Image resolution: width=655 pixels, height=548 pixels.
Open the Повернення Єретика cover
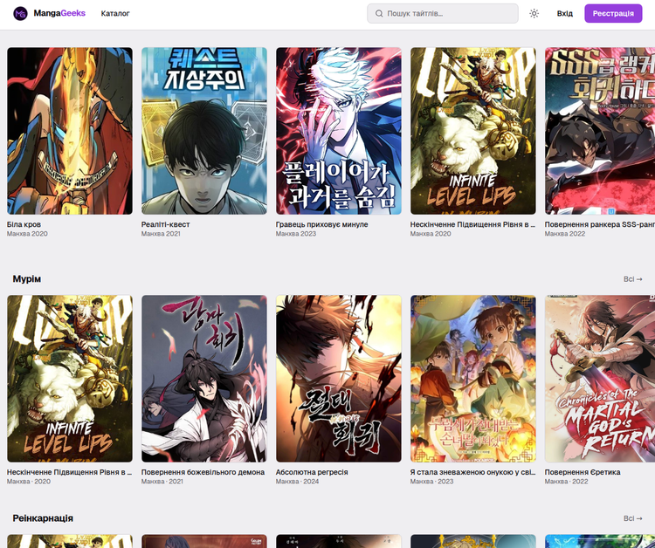(600, 379)
